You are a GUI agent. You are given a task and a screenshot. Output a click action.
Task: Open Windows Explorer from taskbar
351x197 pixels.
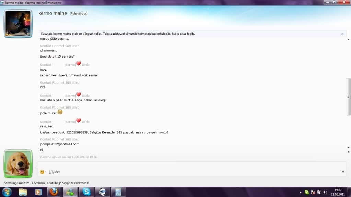click(23, 192)
